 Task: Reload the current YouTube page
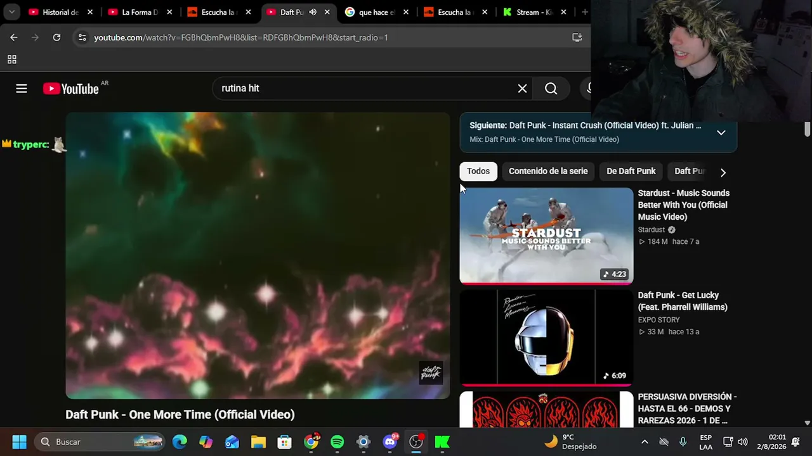tap(56, 37)
